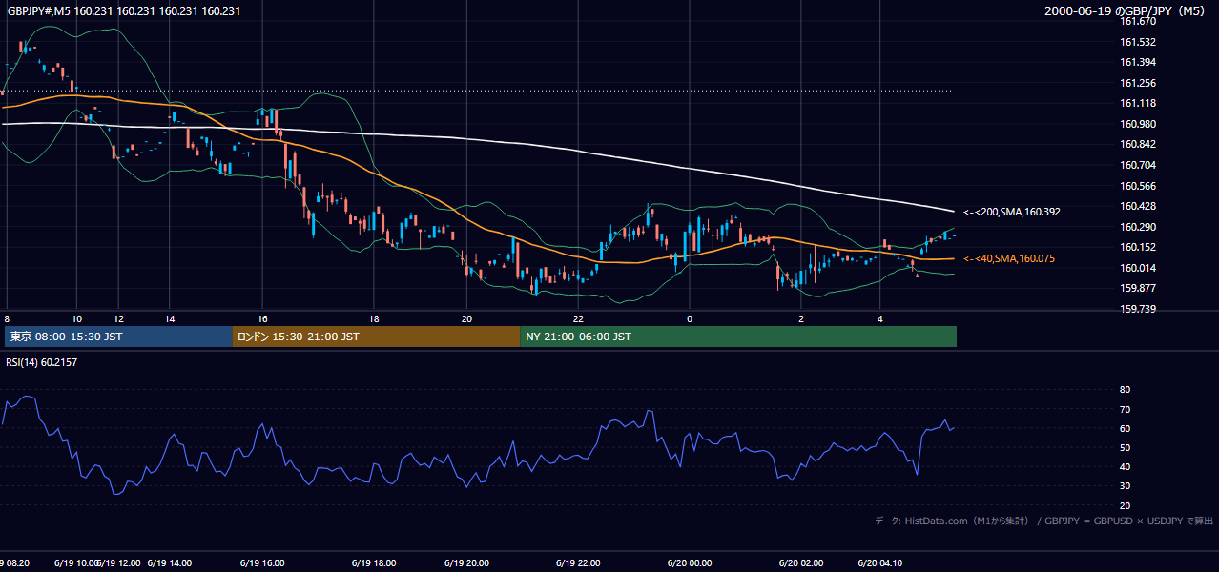Select the chart title 2000-06-19 GBP/JPY (M5)

(x=1126, y=11)
